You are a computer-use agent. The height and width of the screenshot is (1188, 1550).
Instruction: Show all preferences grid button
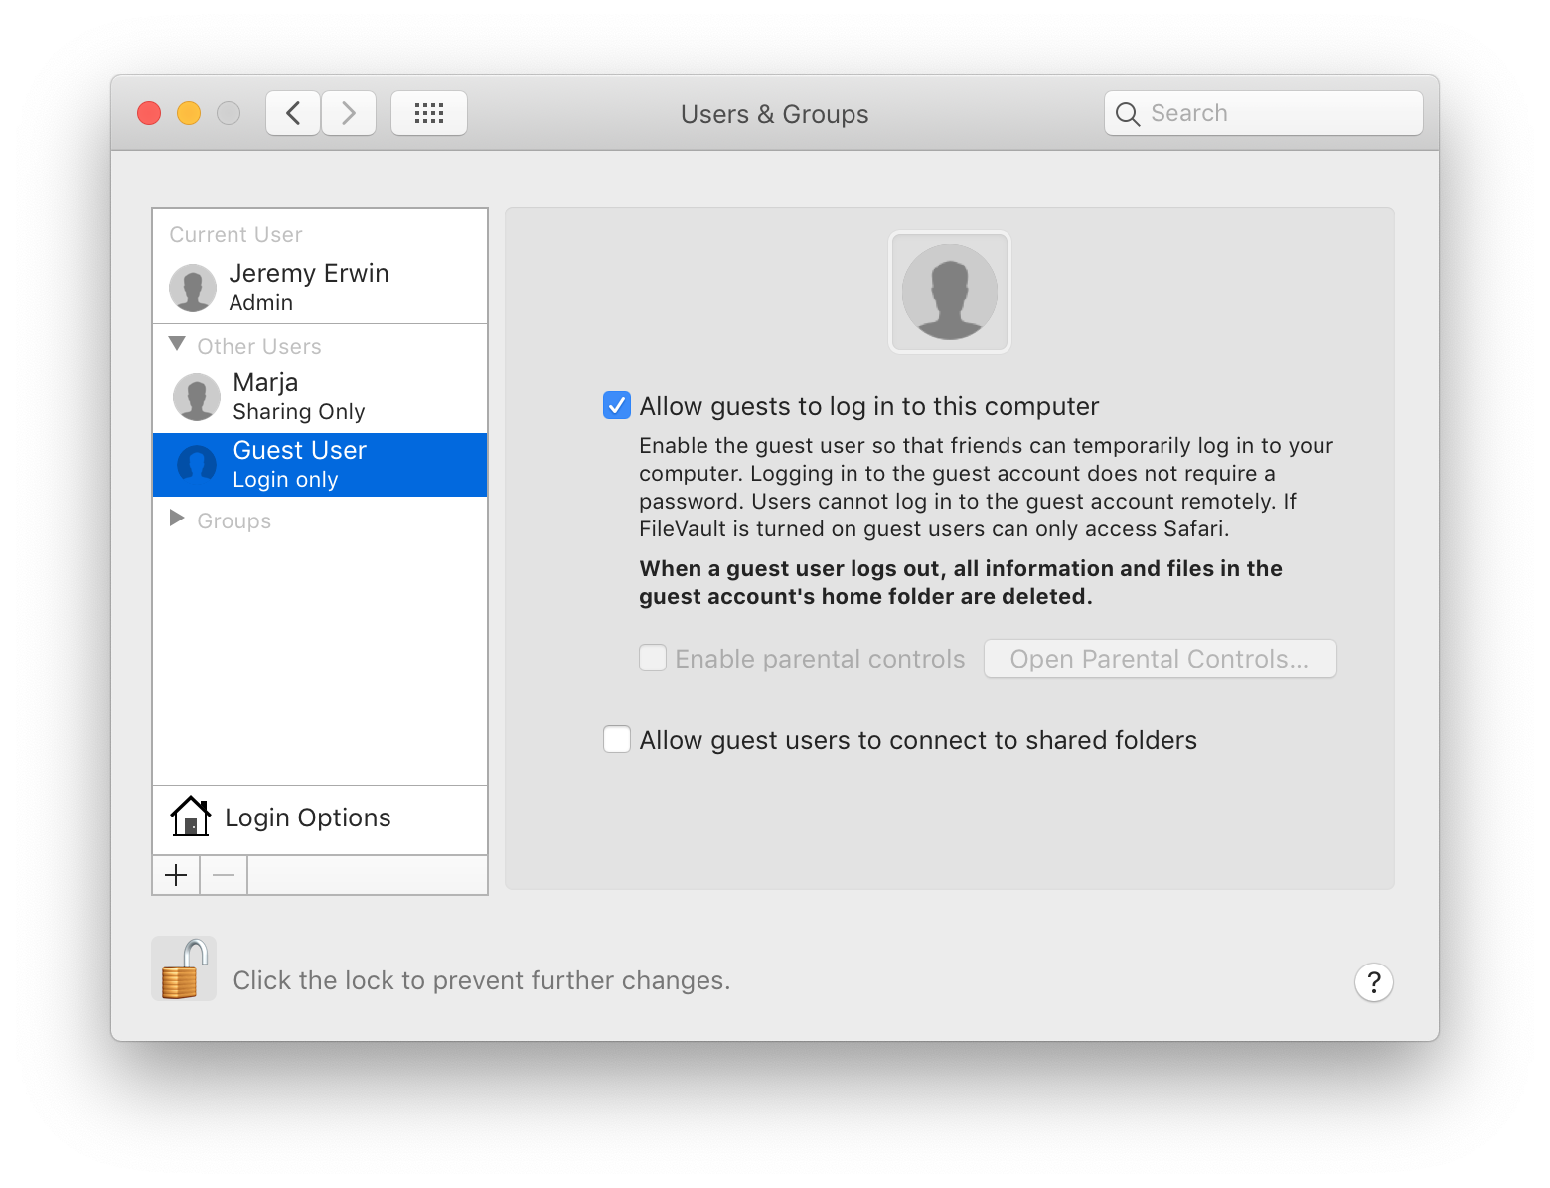(429, 113)
